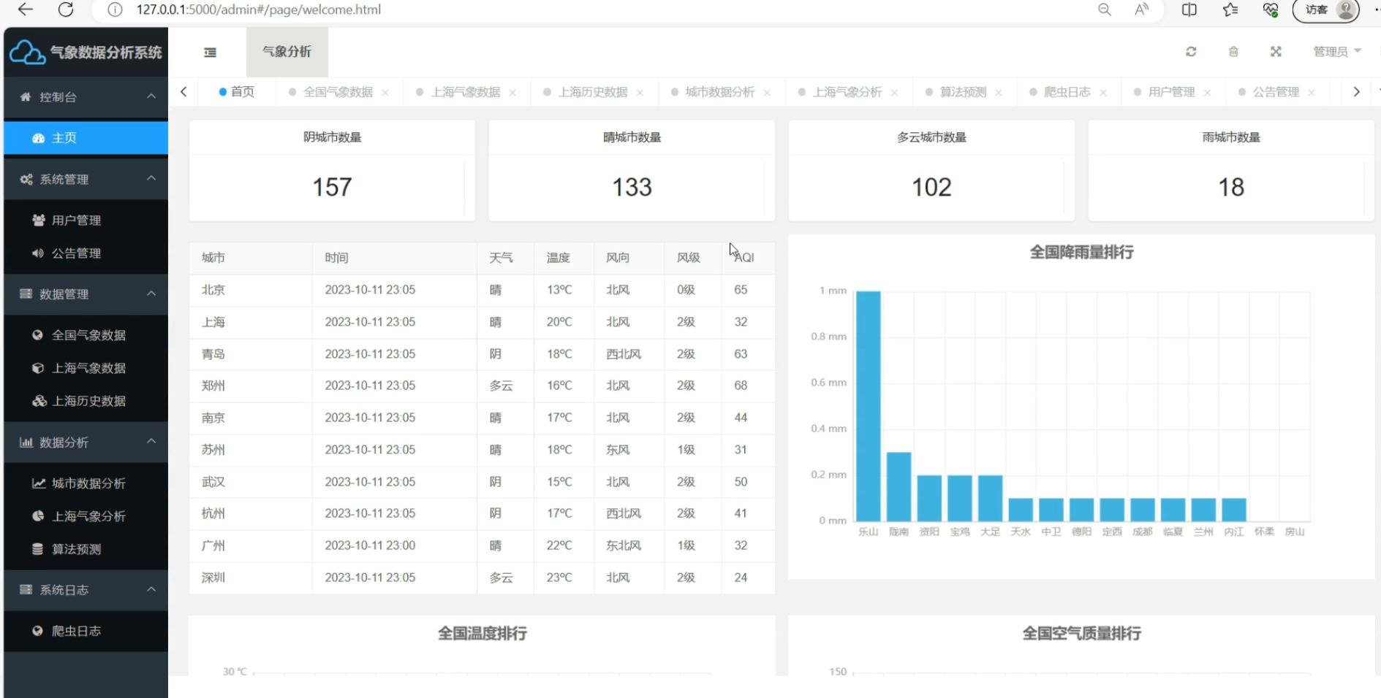The height and width of the screenshot is (698, 1381).
Task: Click the refresh icon in top header
Action: pos(1191,52)
